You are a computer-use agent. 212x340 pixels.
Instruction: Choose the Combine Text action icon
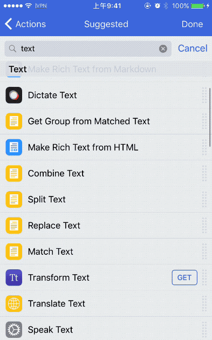pos(14,173)
